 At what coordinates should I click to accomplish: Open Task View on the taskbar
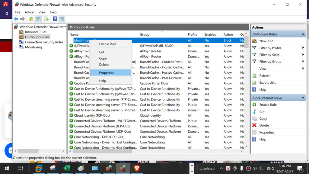point(20,168)
